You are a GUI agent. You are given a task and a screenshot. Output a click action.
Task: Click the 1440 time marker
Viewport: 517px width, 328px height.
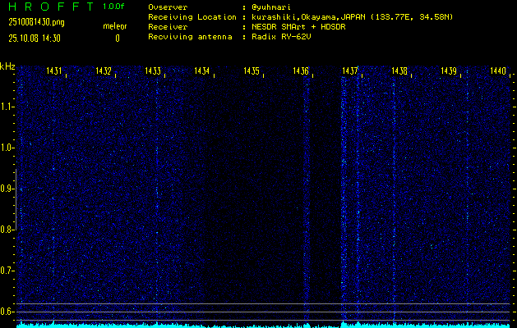tap(498, 71)
